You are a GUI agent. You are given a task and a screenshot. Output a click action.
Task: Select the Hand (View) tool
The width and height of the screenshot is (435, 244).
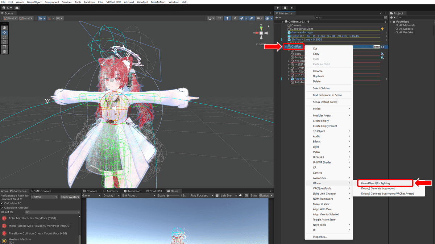[4, 28]
